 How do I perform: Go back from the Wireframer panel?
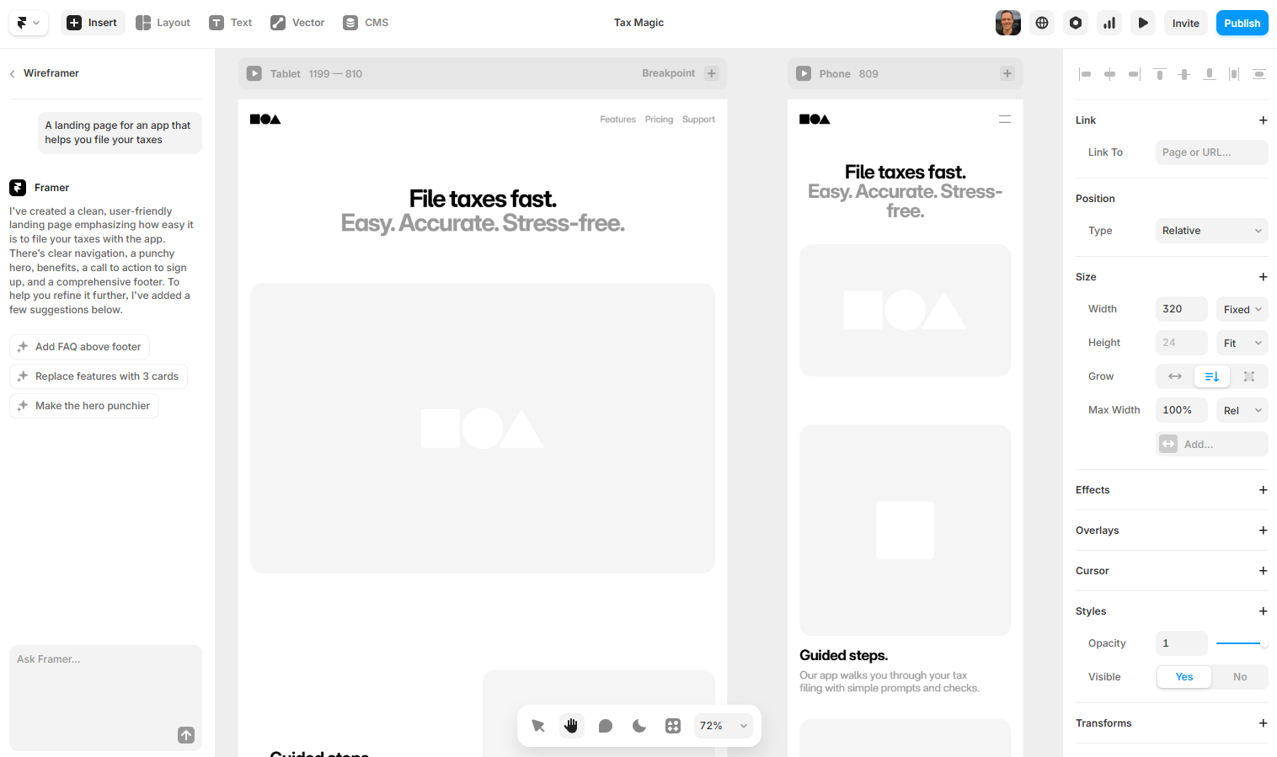[x=13, y=73]
